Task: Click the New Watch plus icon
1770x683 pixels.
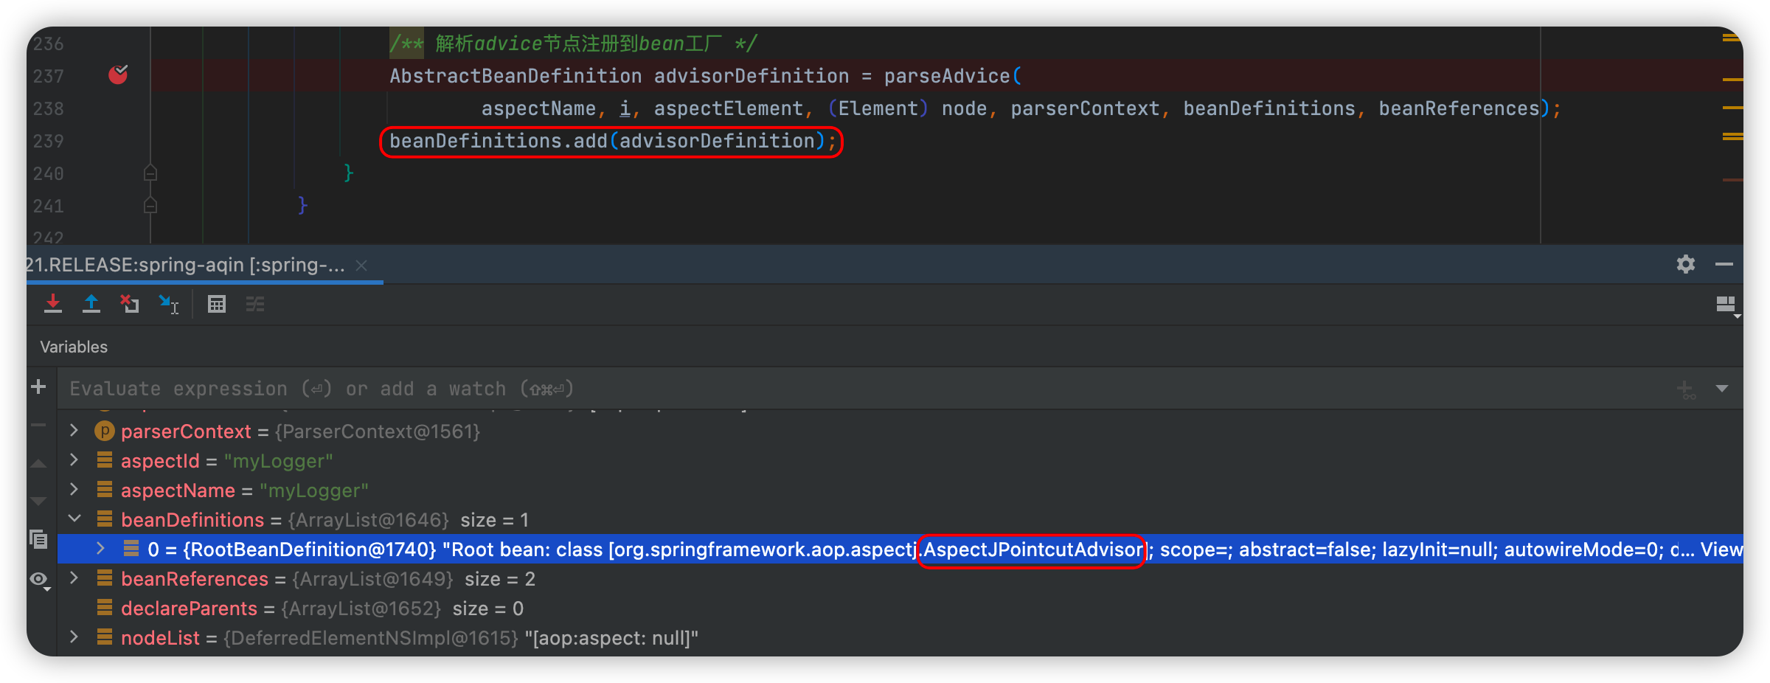Action: pos(39,386)
